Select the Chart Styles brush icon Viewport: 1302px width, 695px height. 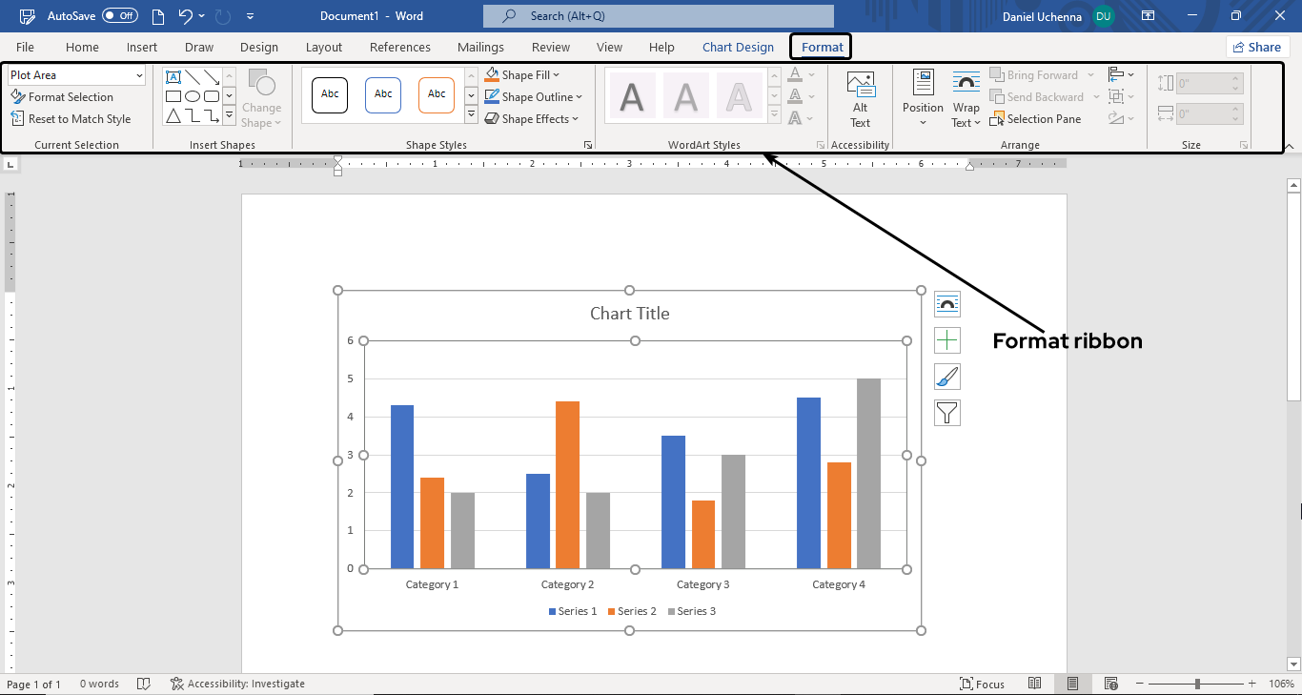tap(947, 376)
